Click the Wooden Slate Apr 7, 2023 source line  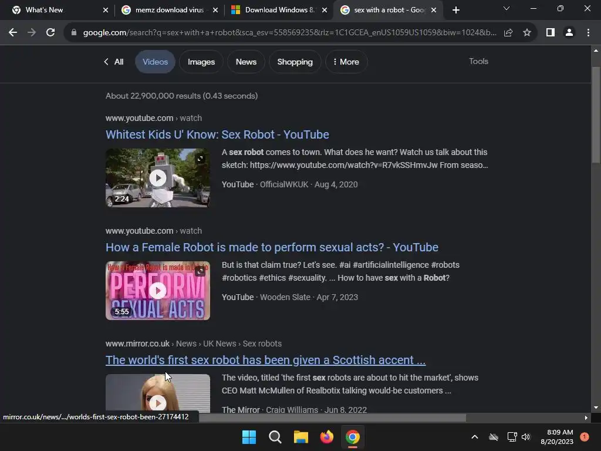click(x=290, y=297)
